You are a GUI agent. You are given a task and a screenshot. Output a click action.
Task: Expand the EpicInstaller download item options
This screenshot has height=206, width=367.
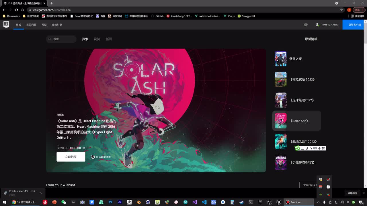pyautogui.click(x=40, y=193)
